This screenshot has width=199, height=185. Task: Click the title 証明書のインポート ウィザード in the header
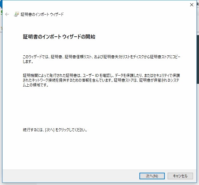click(x=42, y=14)
